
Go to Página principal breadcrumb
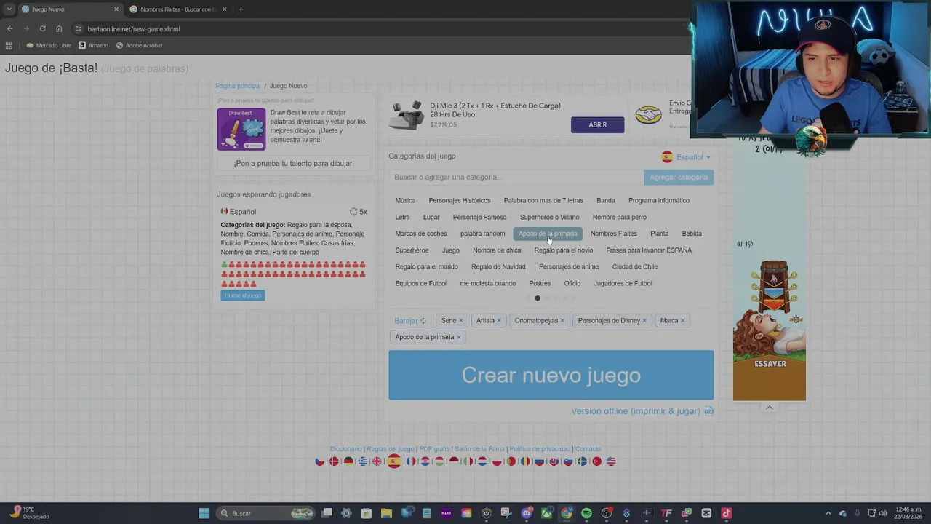pyautogui.click(x=238, y=86)
